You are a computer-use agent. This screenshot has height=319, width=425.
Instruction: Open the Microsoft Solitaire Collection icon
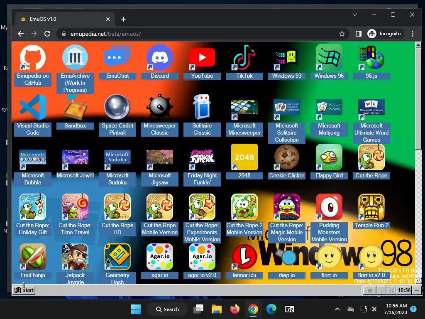pos(286,110)
